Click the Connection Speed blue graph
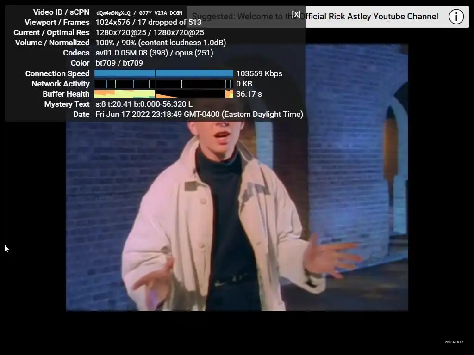The height and width of the screenshot is (355, 474). 164,73
